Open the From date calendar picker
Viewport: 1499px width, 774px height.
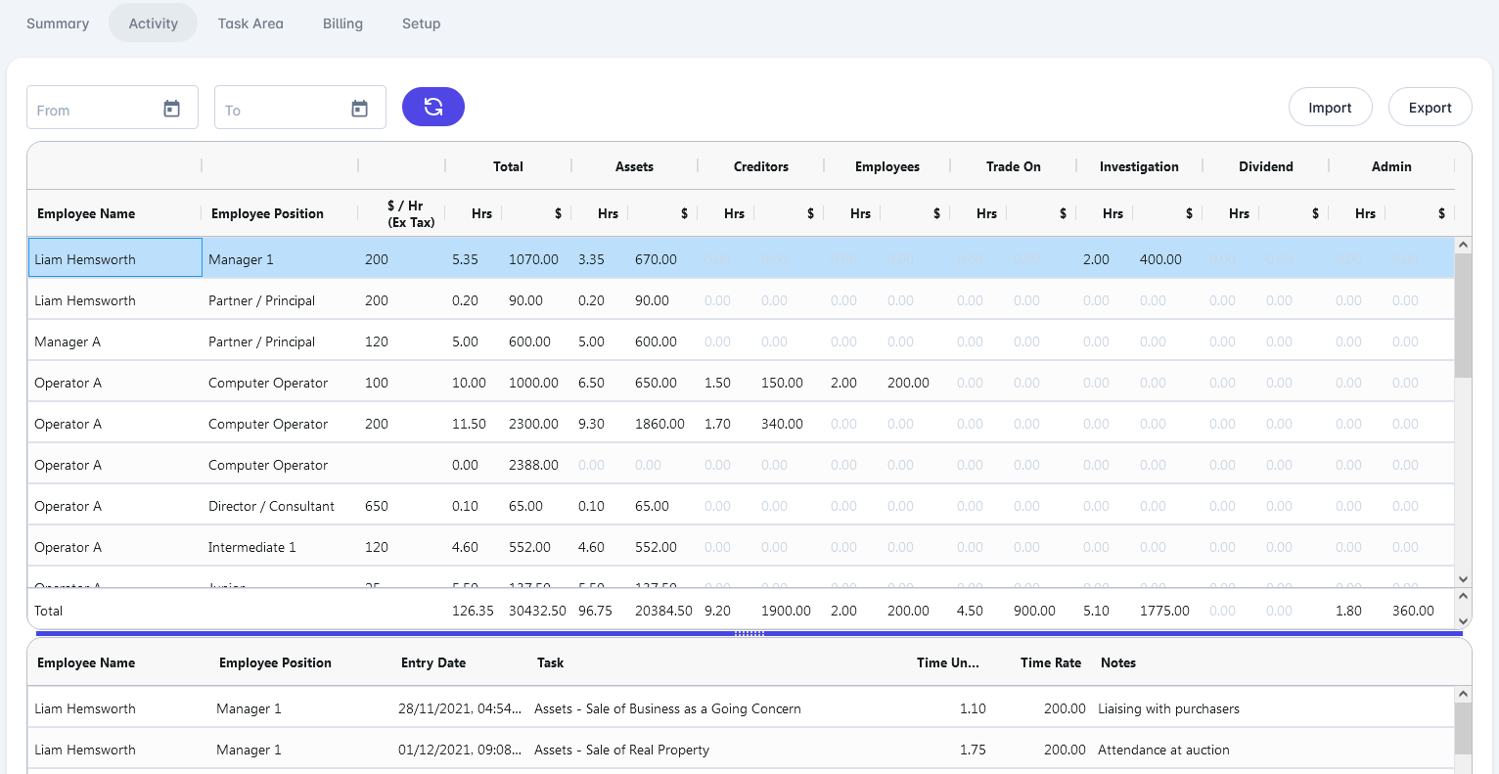point(171,109)
